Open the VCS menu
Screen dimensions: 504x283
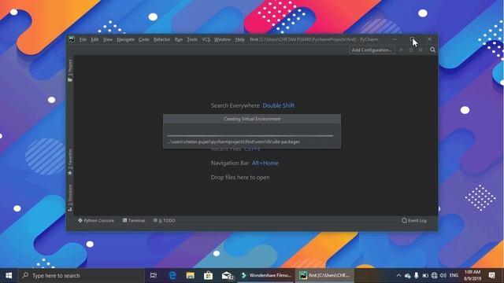206,39
